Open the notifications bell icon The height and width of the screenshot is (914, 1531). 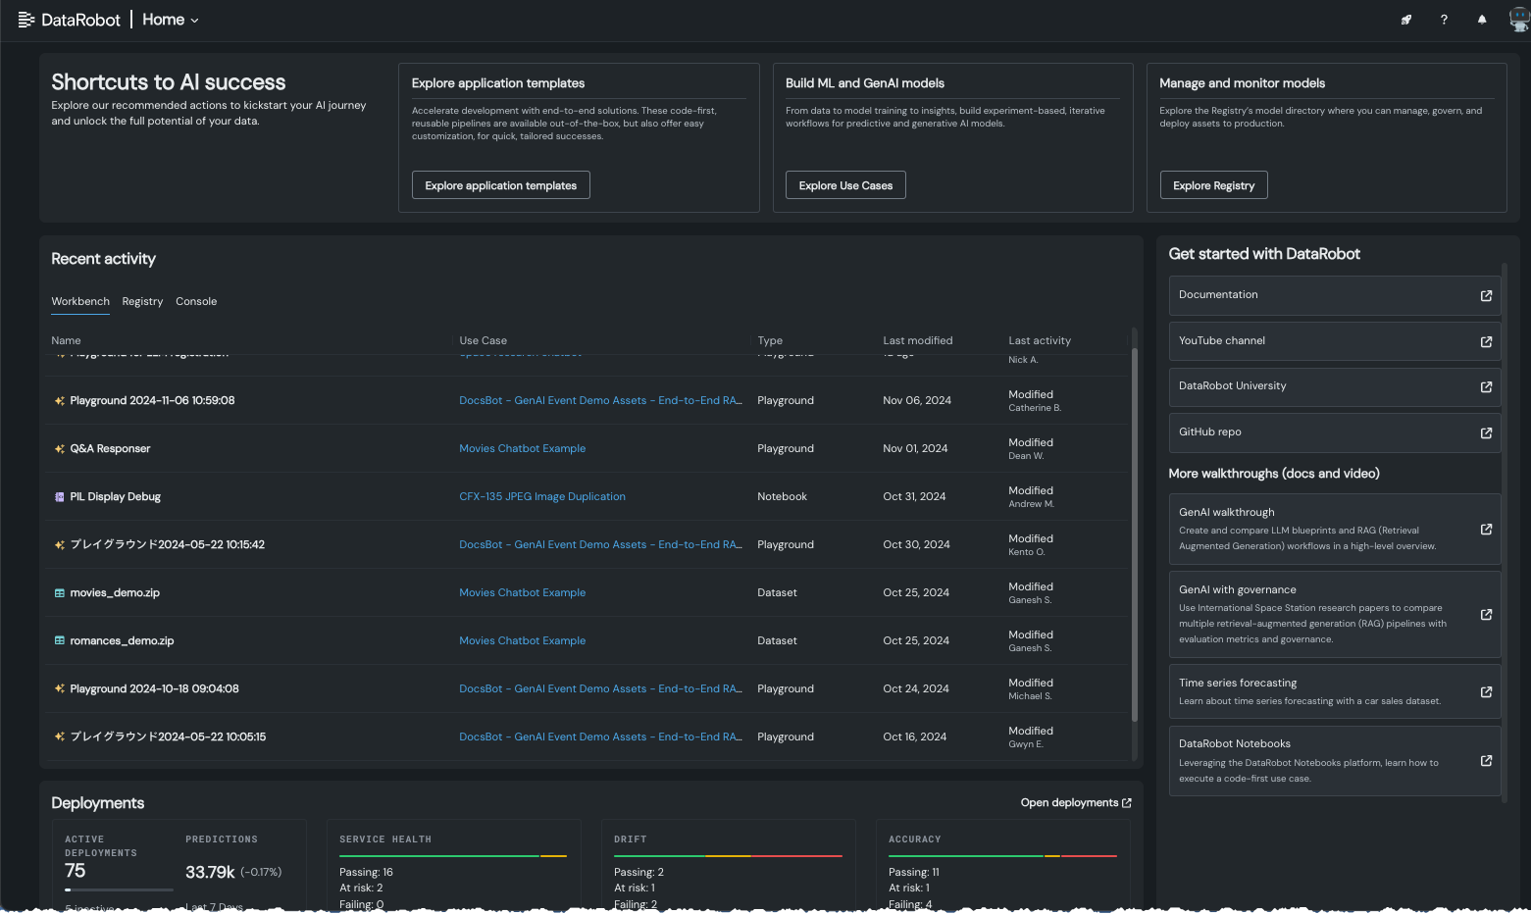tap(1482, 20)
